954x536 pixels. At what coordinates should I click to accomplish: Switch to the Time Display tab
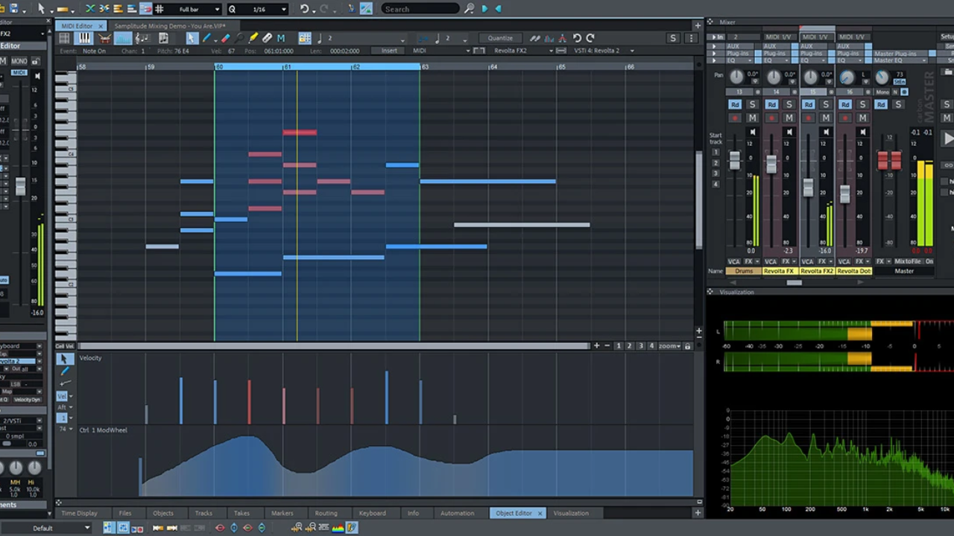pyautogui.click(x=79, y=513)
